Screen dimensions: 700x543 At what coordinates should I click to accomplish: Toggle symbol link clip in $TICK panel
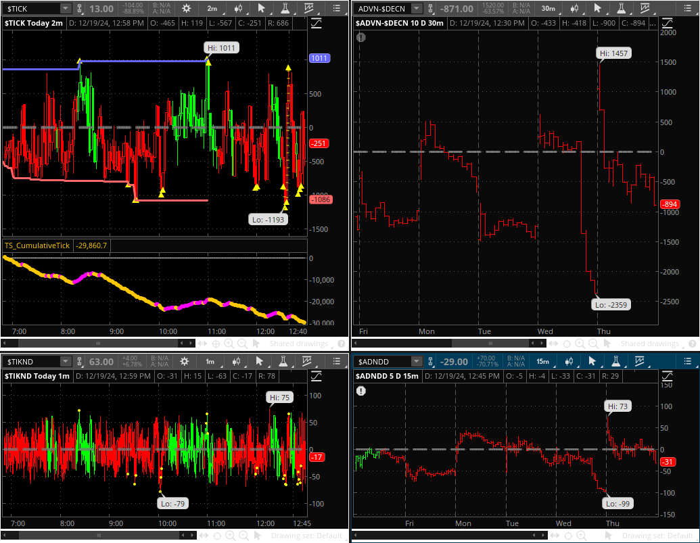80,9
